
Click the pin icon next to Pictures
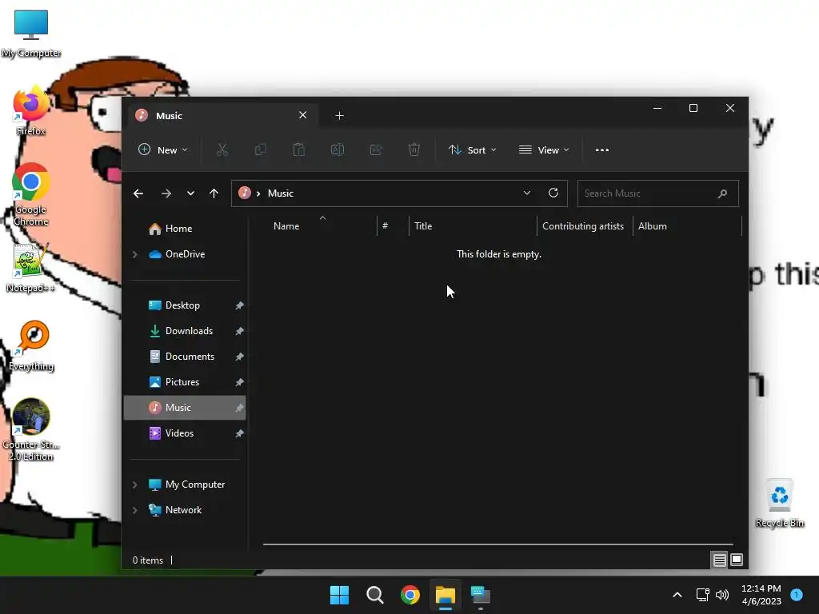coord(239,382)
